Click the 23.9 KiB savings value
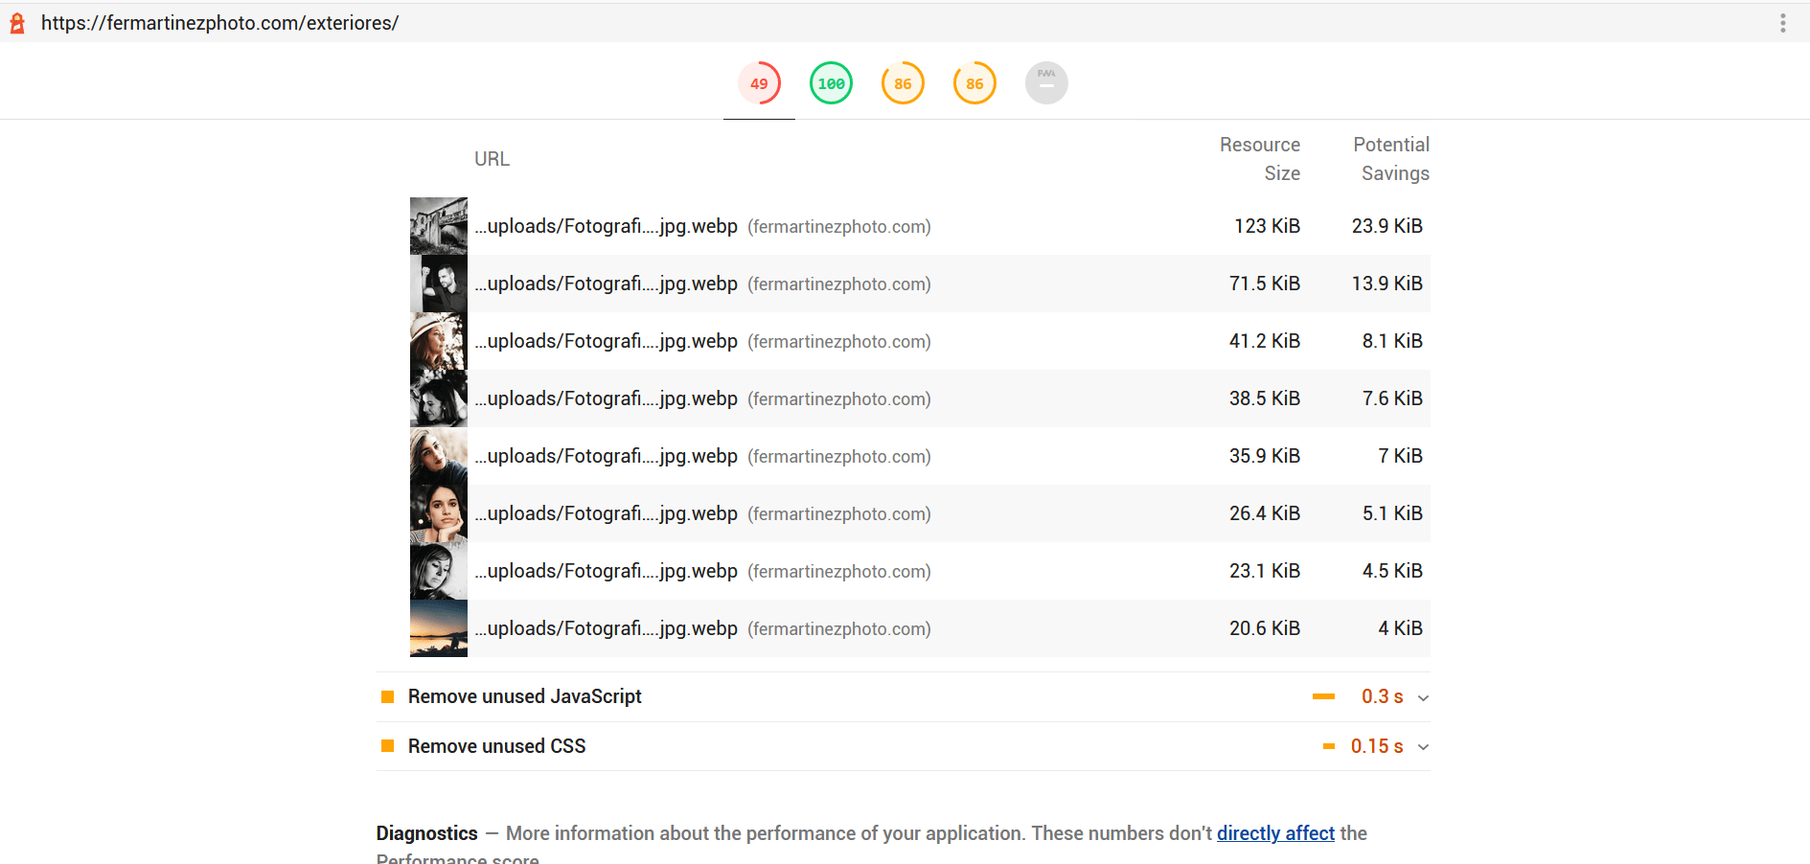 [x=1387, y=226]
